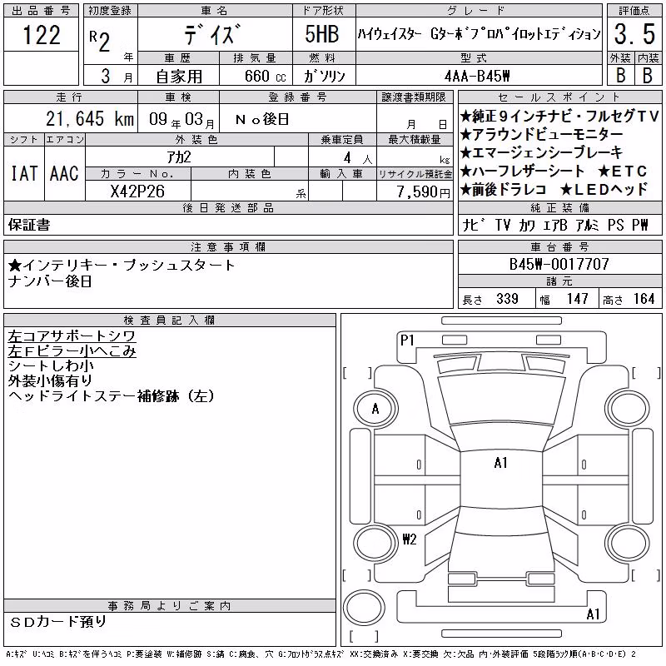Image resolution: width=666 pixels, height=666 pixels.
Task: Click the AAC air conditioner value
Action: tap(64, 173)
